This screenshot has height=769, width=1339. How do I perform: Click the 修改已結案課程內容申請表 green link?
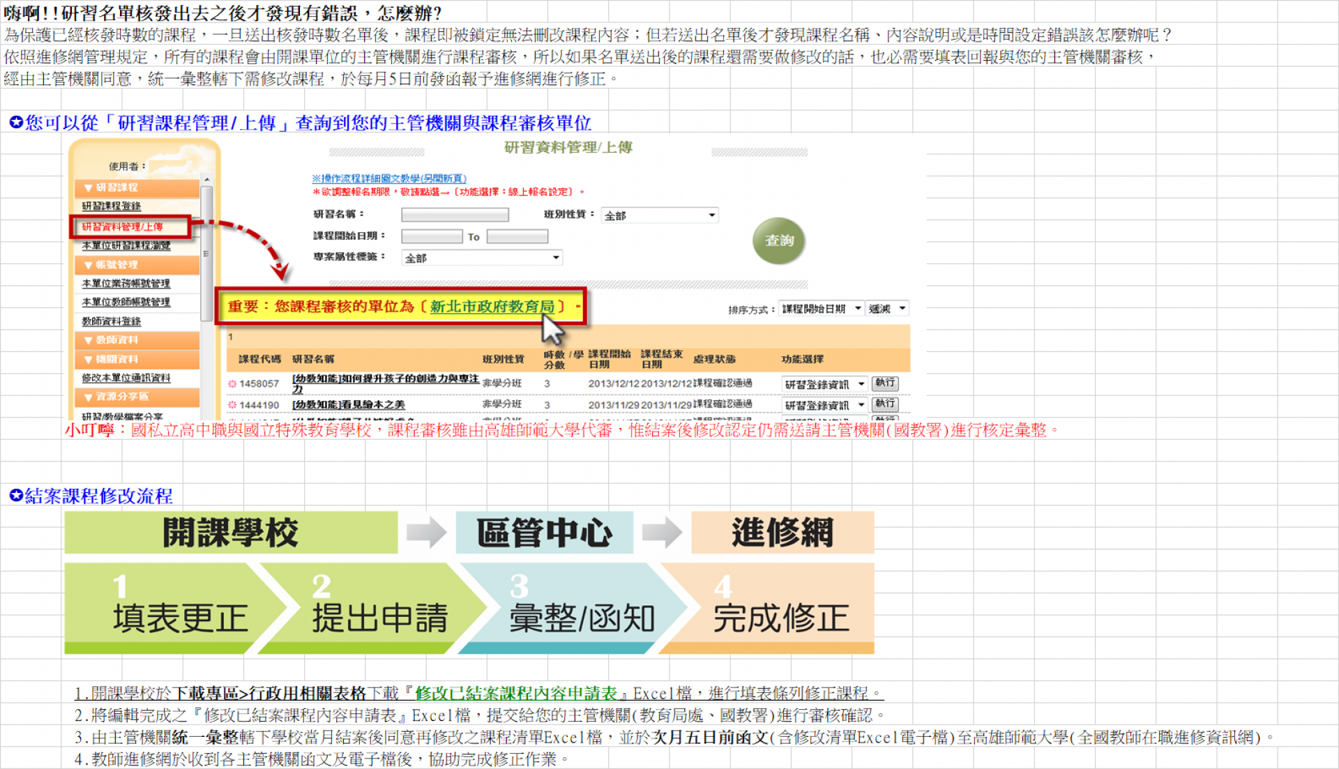(516, 694)
